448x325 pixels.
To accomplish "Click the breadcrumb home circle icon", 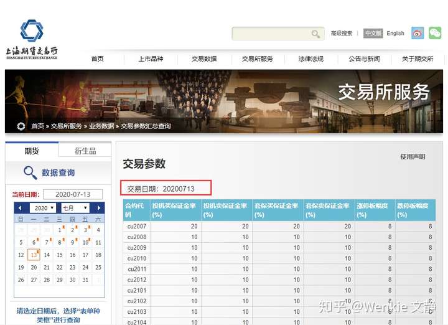I will [x=21, y=126].
